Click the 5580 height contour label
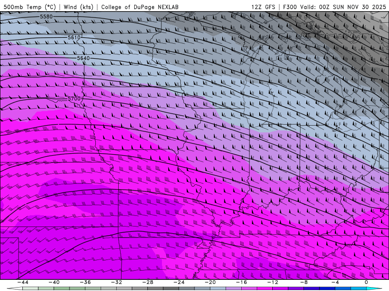The image size is (389, 291). pyautogui.click(x=46, y=16)
